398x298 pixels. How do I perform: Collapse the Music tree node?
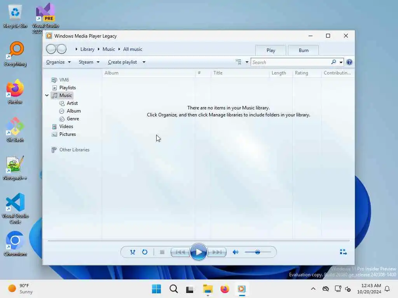click(47, 95)
